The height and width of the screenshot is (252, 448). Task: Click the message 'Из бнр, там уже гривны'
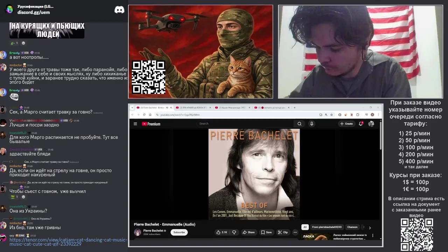[x=35, y=227]
